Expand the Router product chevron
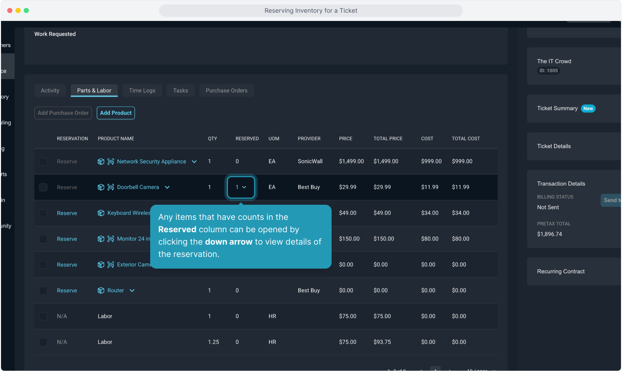 (x=132, y=291)
